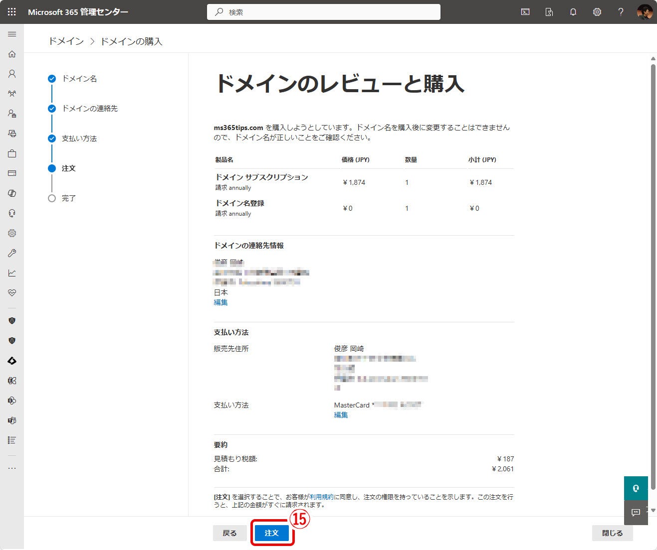657x550 pixels.
Task: Open the account profile avatar
Action: [645, 12]
